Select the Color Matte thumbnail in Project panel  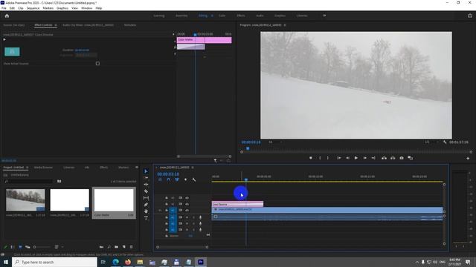[114, 200]
